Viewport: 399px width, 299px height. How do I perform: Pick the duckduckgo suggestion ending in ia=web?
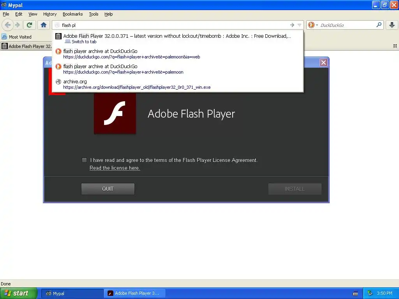tap(178, 54)
